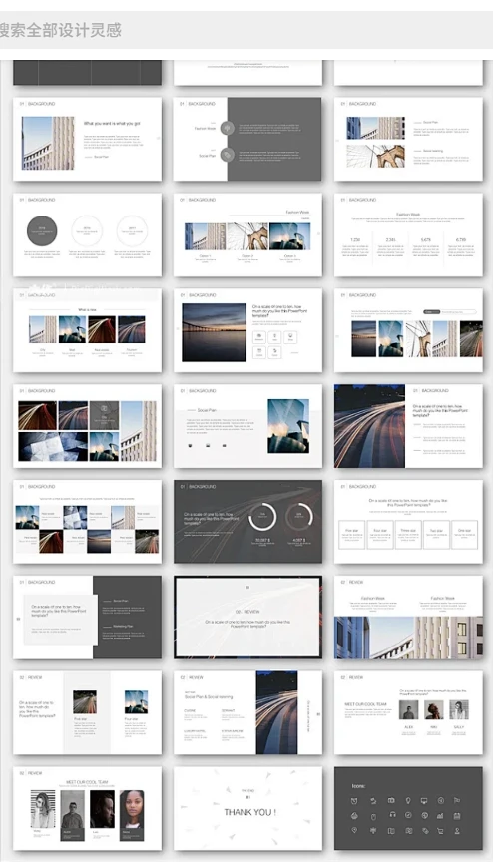Click the headphones icon on Icons slide
493x862 pixels.
(392, 815)
